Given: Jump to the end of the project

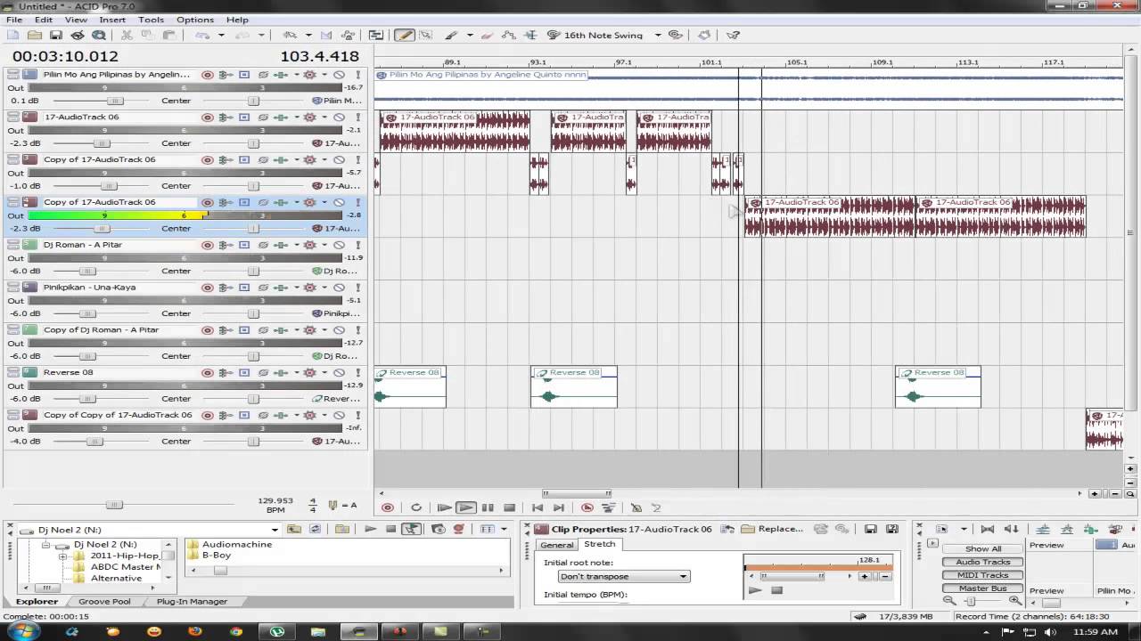Looking at the screenshot, I should [x=559, y=507].
